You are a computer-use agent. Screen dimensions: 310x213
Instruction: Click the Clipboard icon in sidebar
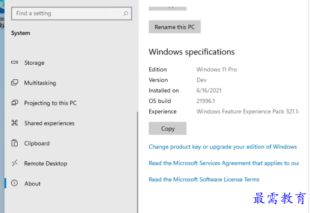14,143
